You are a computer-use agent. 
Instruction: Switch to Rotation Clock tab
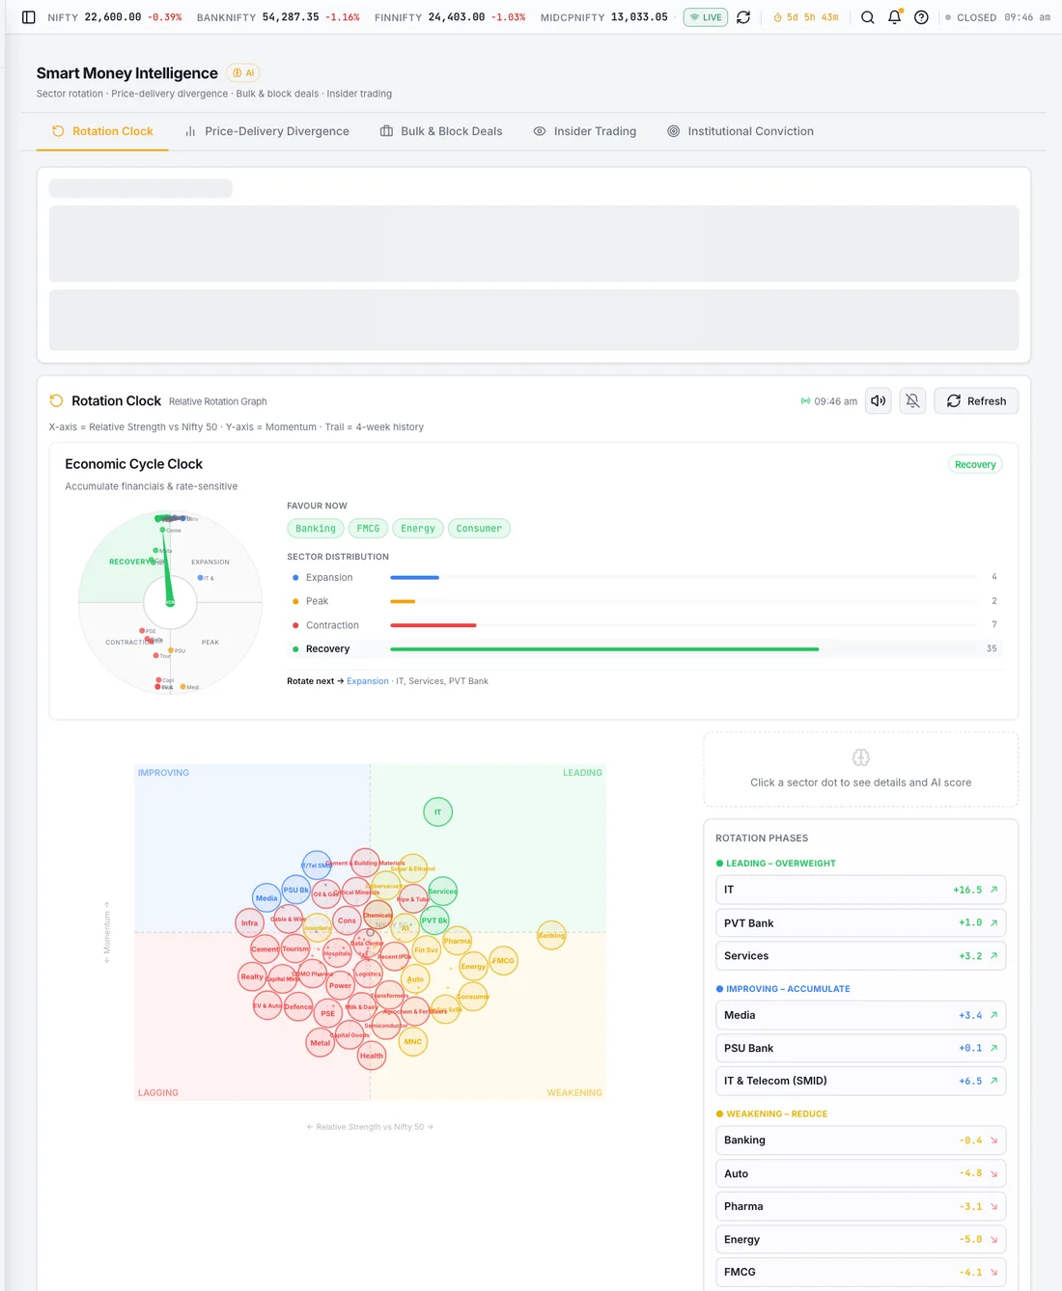pos(102,131)
